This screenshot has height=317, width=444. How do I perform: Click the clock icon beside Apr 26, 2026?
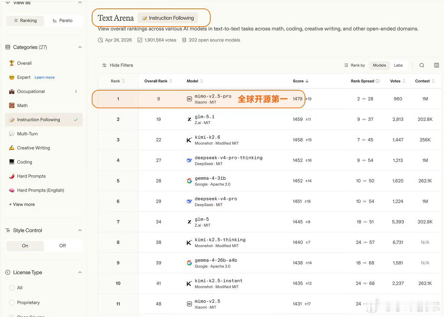[x=100, y=40]
